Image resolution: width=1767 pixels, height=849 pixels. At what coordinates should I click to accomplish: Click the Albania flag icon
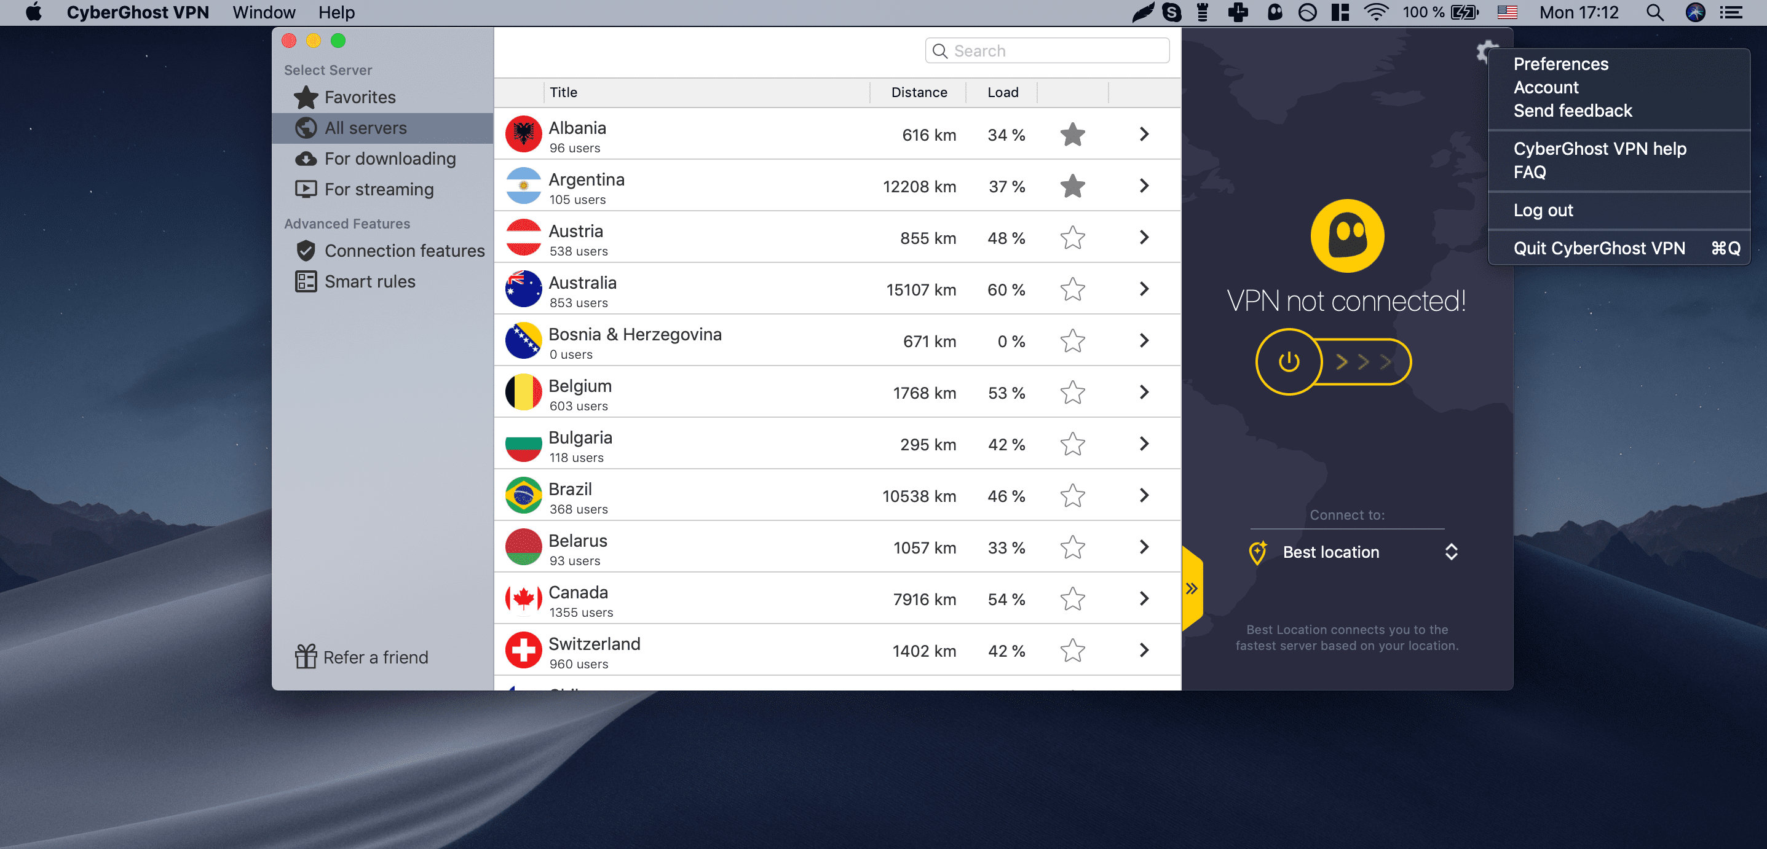coord(523,135)
